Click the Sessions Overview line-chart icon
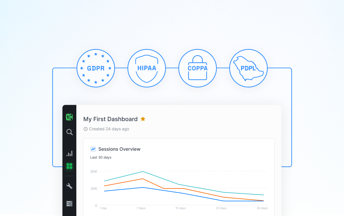 point(93,149)
